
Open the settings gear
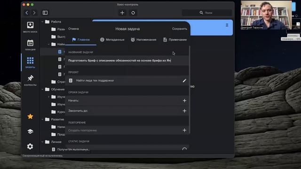(x=30, y=146)
